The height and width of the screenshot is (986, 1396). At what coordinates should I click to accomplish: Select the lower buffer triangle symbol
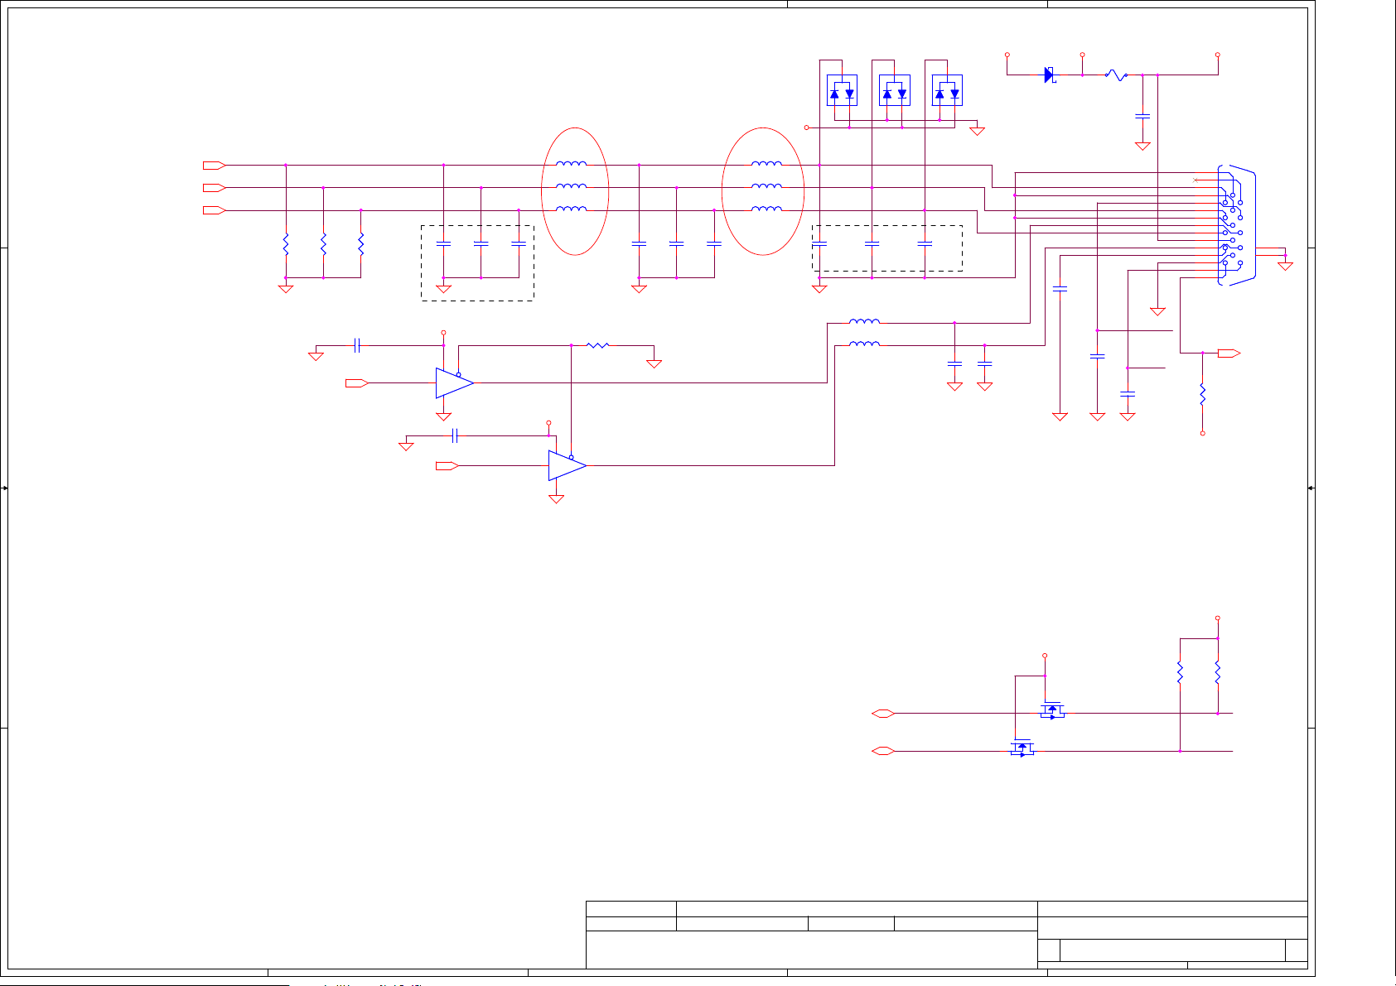(x=566, y=466)
